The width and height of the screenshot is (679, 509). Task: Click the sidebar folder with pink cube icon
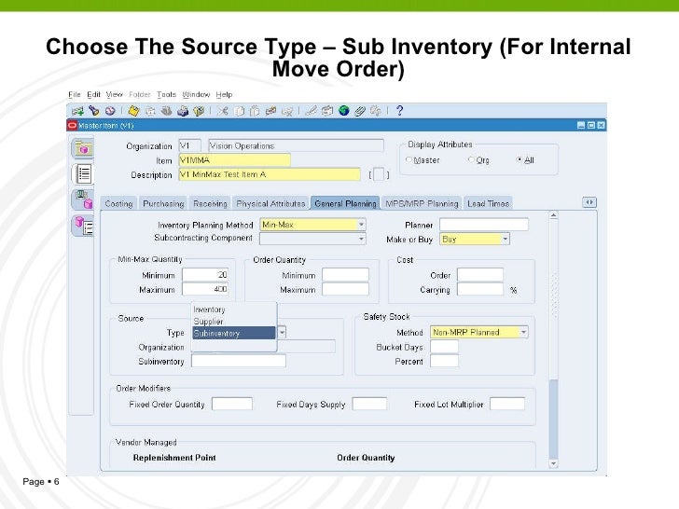(x=83, y=148)
